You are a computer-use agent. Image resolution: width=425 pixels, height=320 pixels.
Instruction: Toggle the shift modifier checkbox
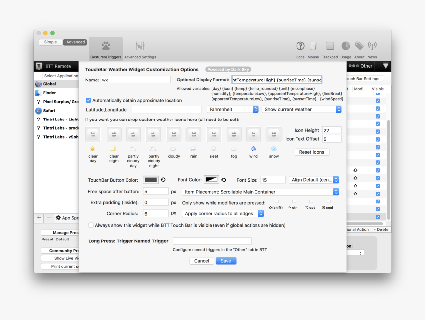[x=276, y=201]
